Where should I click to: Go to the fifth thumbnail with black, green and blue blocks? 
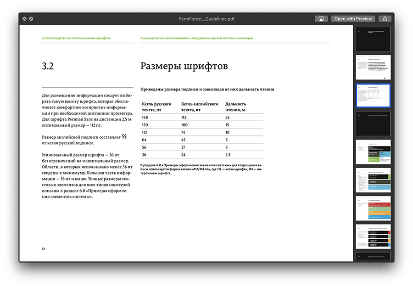[x=373, y=152]
